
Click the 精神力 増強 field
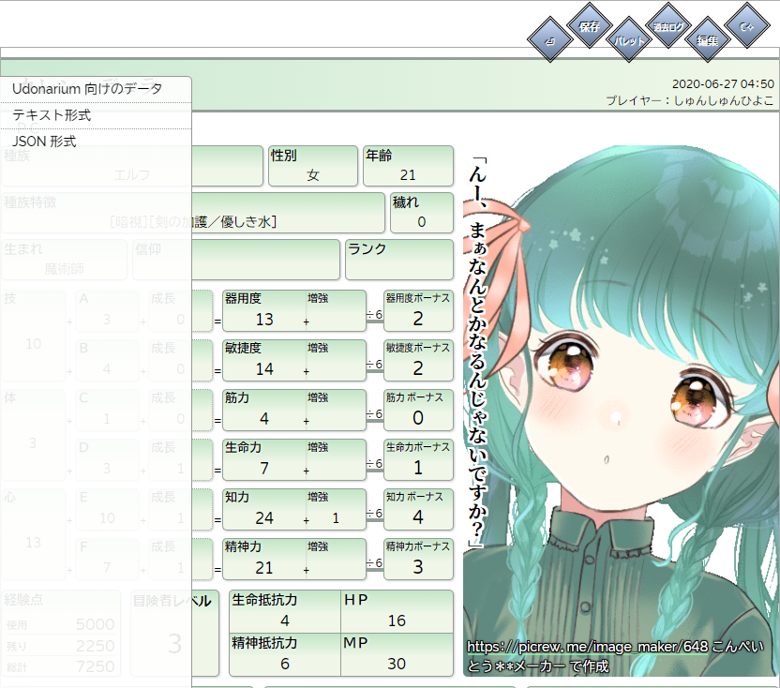336,561
